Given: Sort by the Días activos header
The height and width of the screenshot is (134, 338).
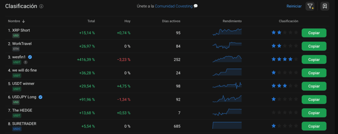Looking at the screenshot, I should pyautogui.click(x=171, y=21).
